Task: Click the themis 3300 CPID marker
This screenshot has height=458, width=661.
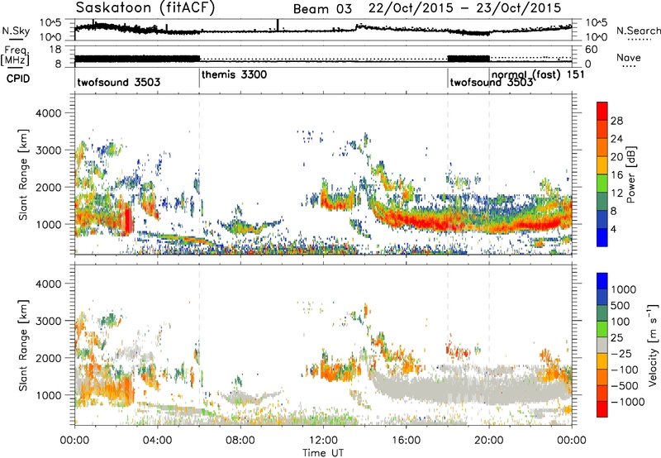Action: point(235,74)
